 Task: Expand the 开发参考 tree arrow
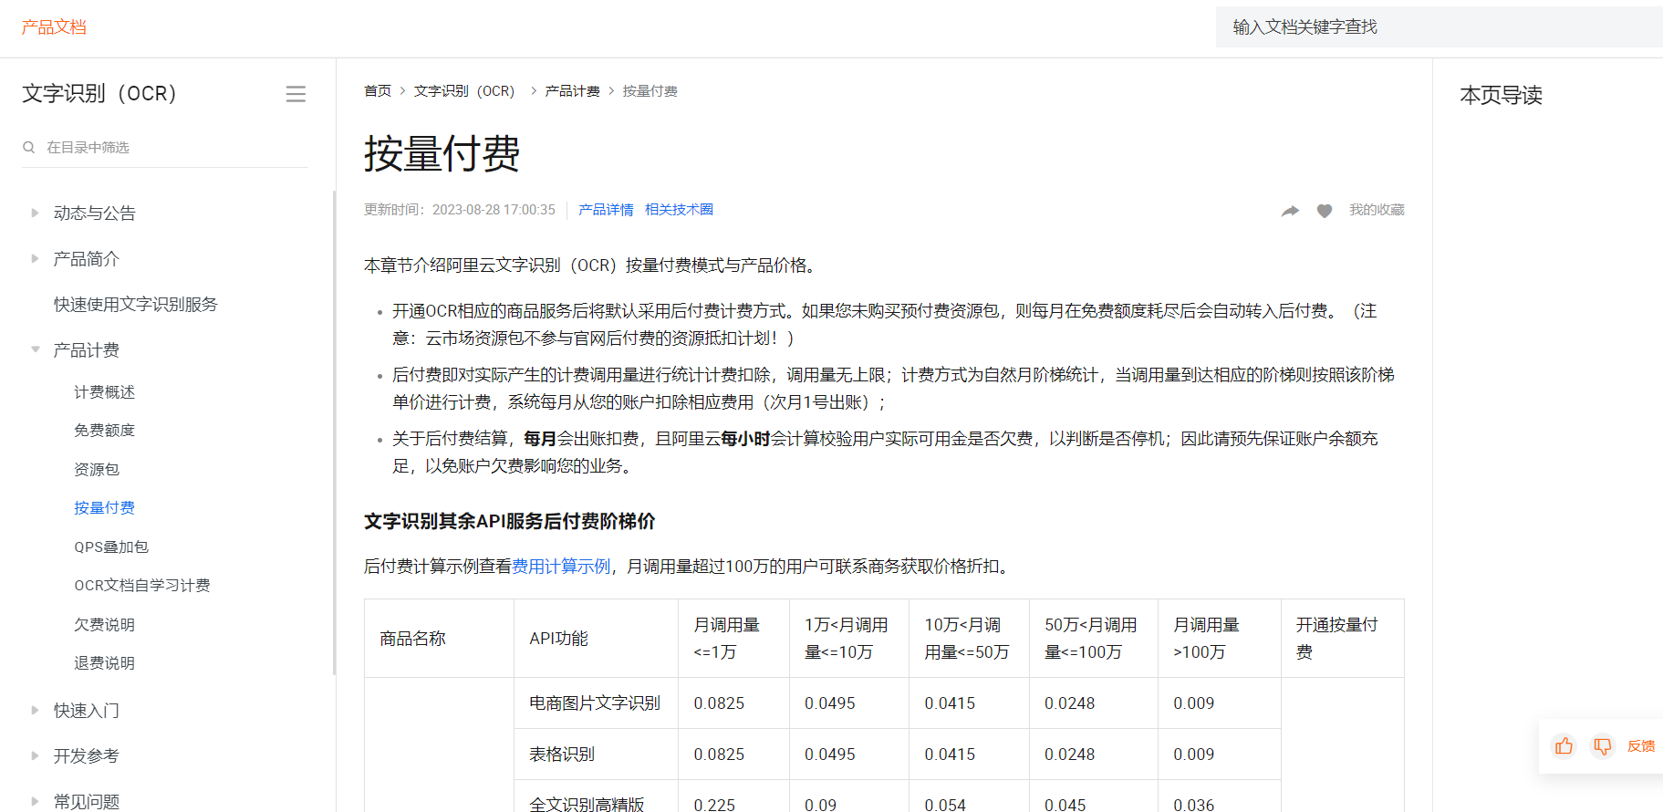pos(35,755)
